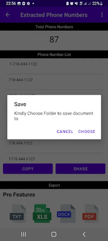
Task: Select phone number 1718.444.1122 in list
Action: click(54, 159)
